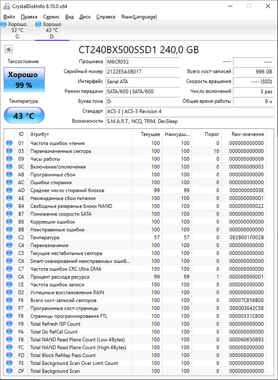Click the Атрибут column header
This screenshot has height=380, width=278.
(80, 134)
